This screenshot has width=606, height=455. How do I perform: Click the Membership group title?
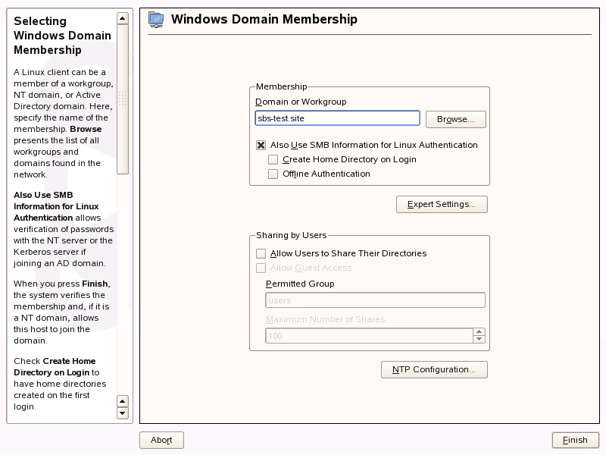[x=281, y=86]
